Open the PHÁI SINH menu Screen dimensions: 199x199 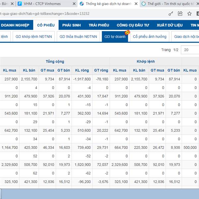(72, 25)
